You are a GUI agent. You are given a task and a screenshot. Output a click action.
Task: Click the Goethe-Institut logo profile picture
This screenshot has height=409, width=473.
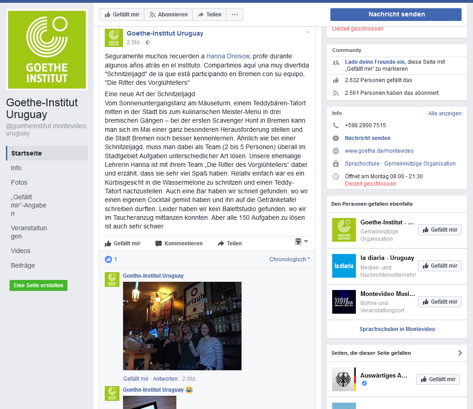pyautogui.click(x=46, y=50)
